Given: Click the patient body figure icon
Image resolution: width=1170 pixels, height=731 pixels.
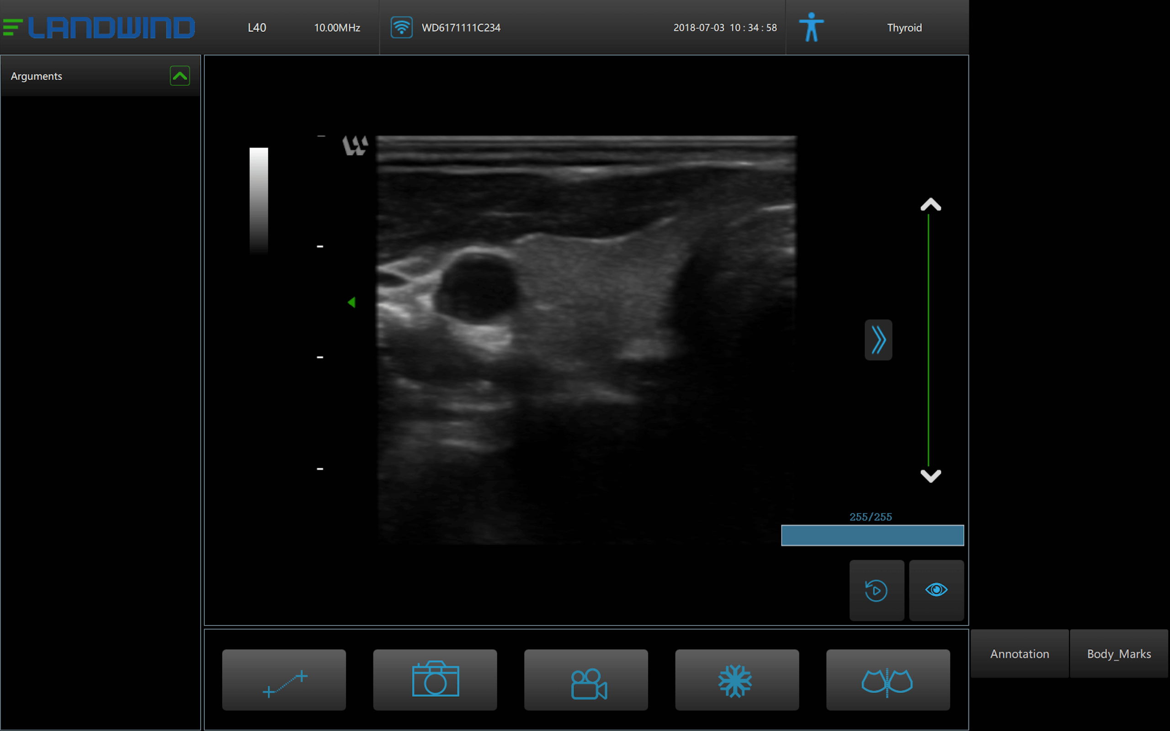Looking at the screenshot, I should pos(811,27).
